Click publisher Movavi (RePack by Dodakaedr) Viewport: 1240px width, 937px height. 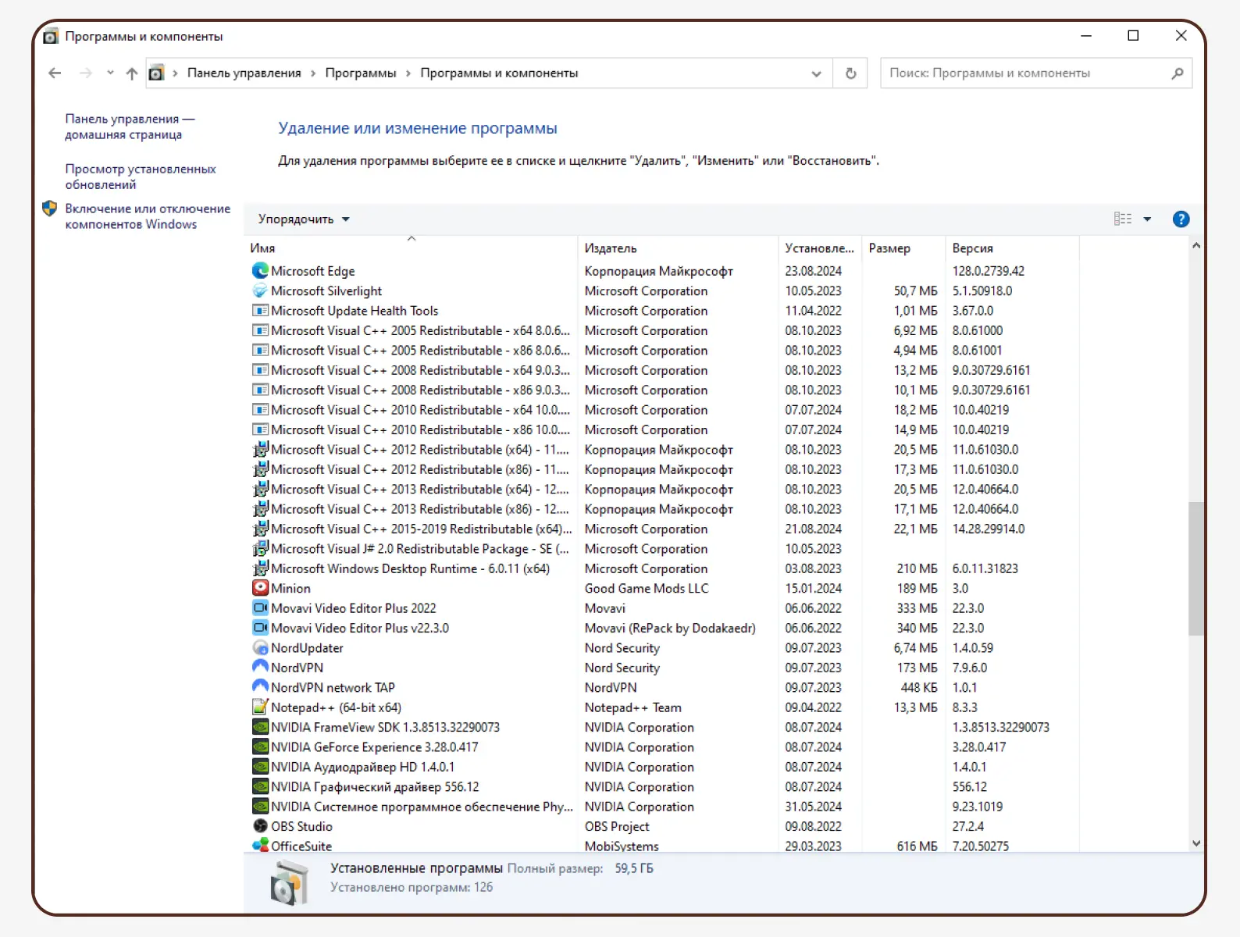pos(670,628)
